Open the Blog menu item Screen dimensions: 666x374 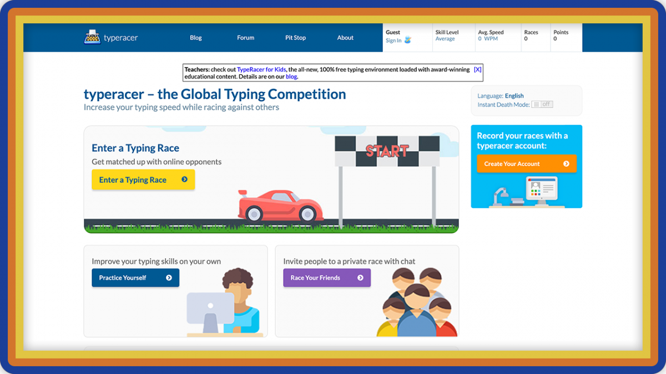coord(196,38)
